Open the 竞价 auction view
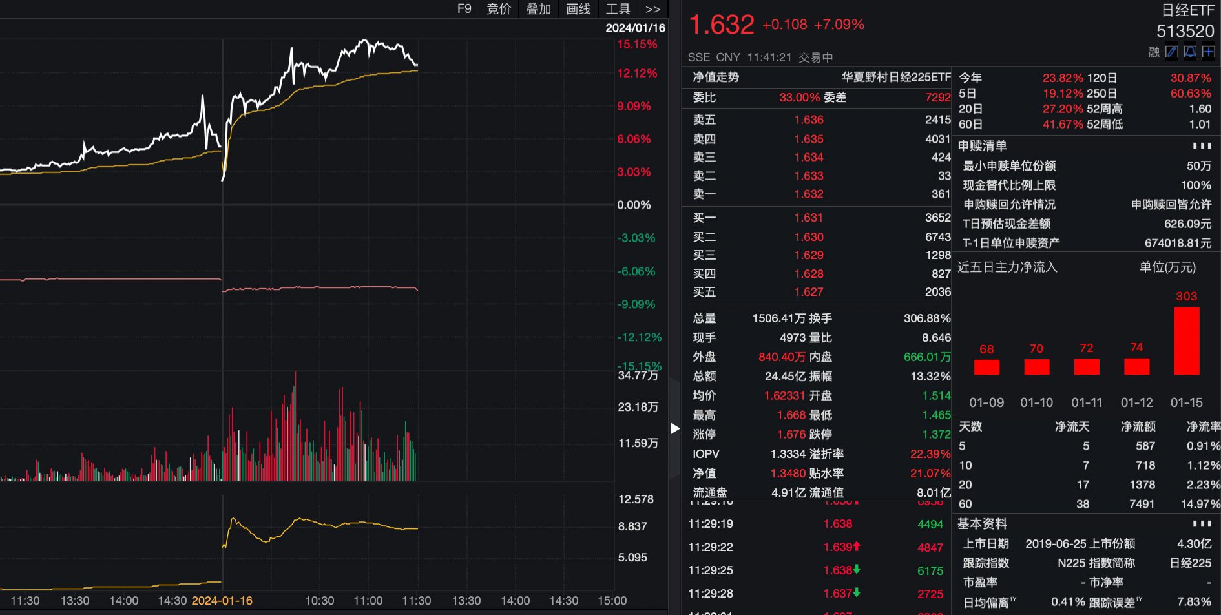1221x615 pixels. point(498,9)
